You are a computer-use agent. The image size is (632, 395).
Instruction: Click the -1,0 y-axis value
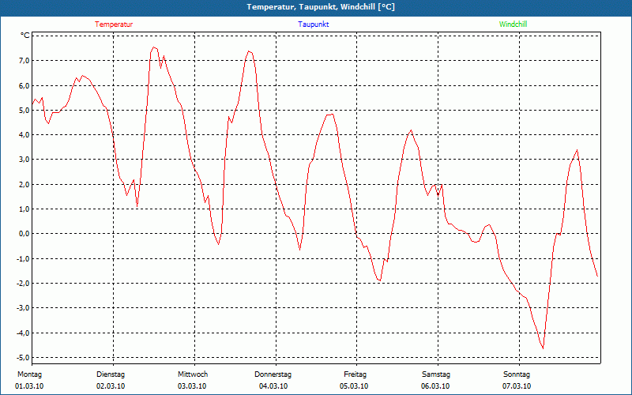coord(23,258)
